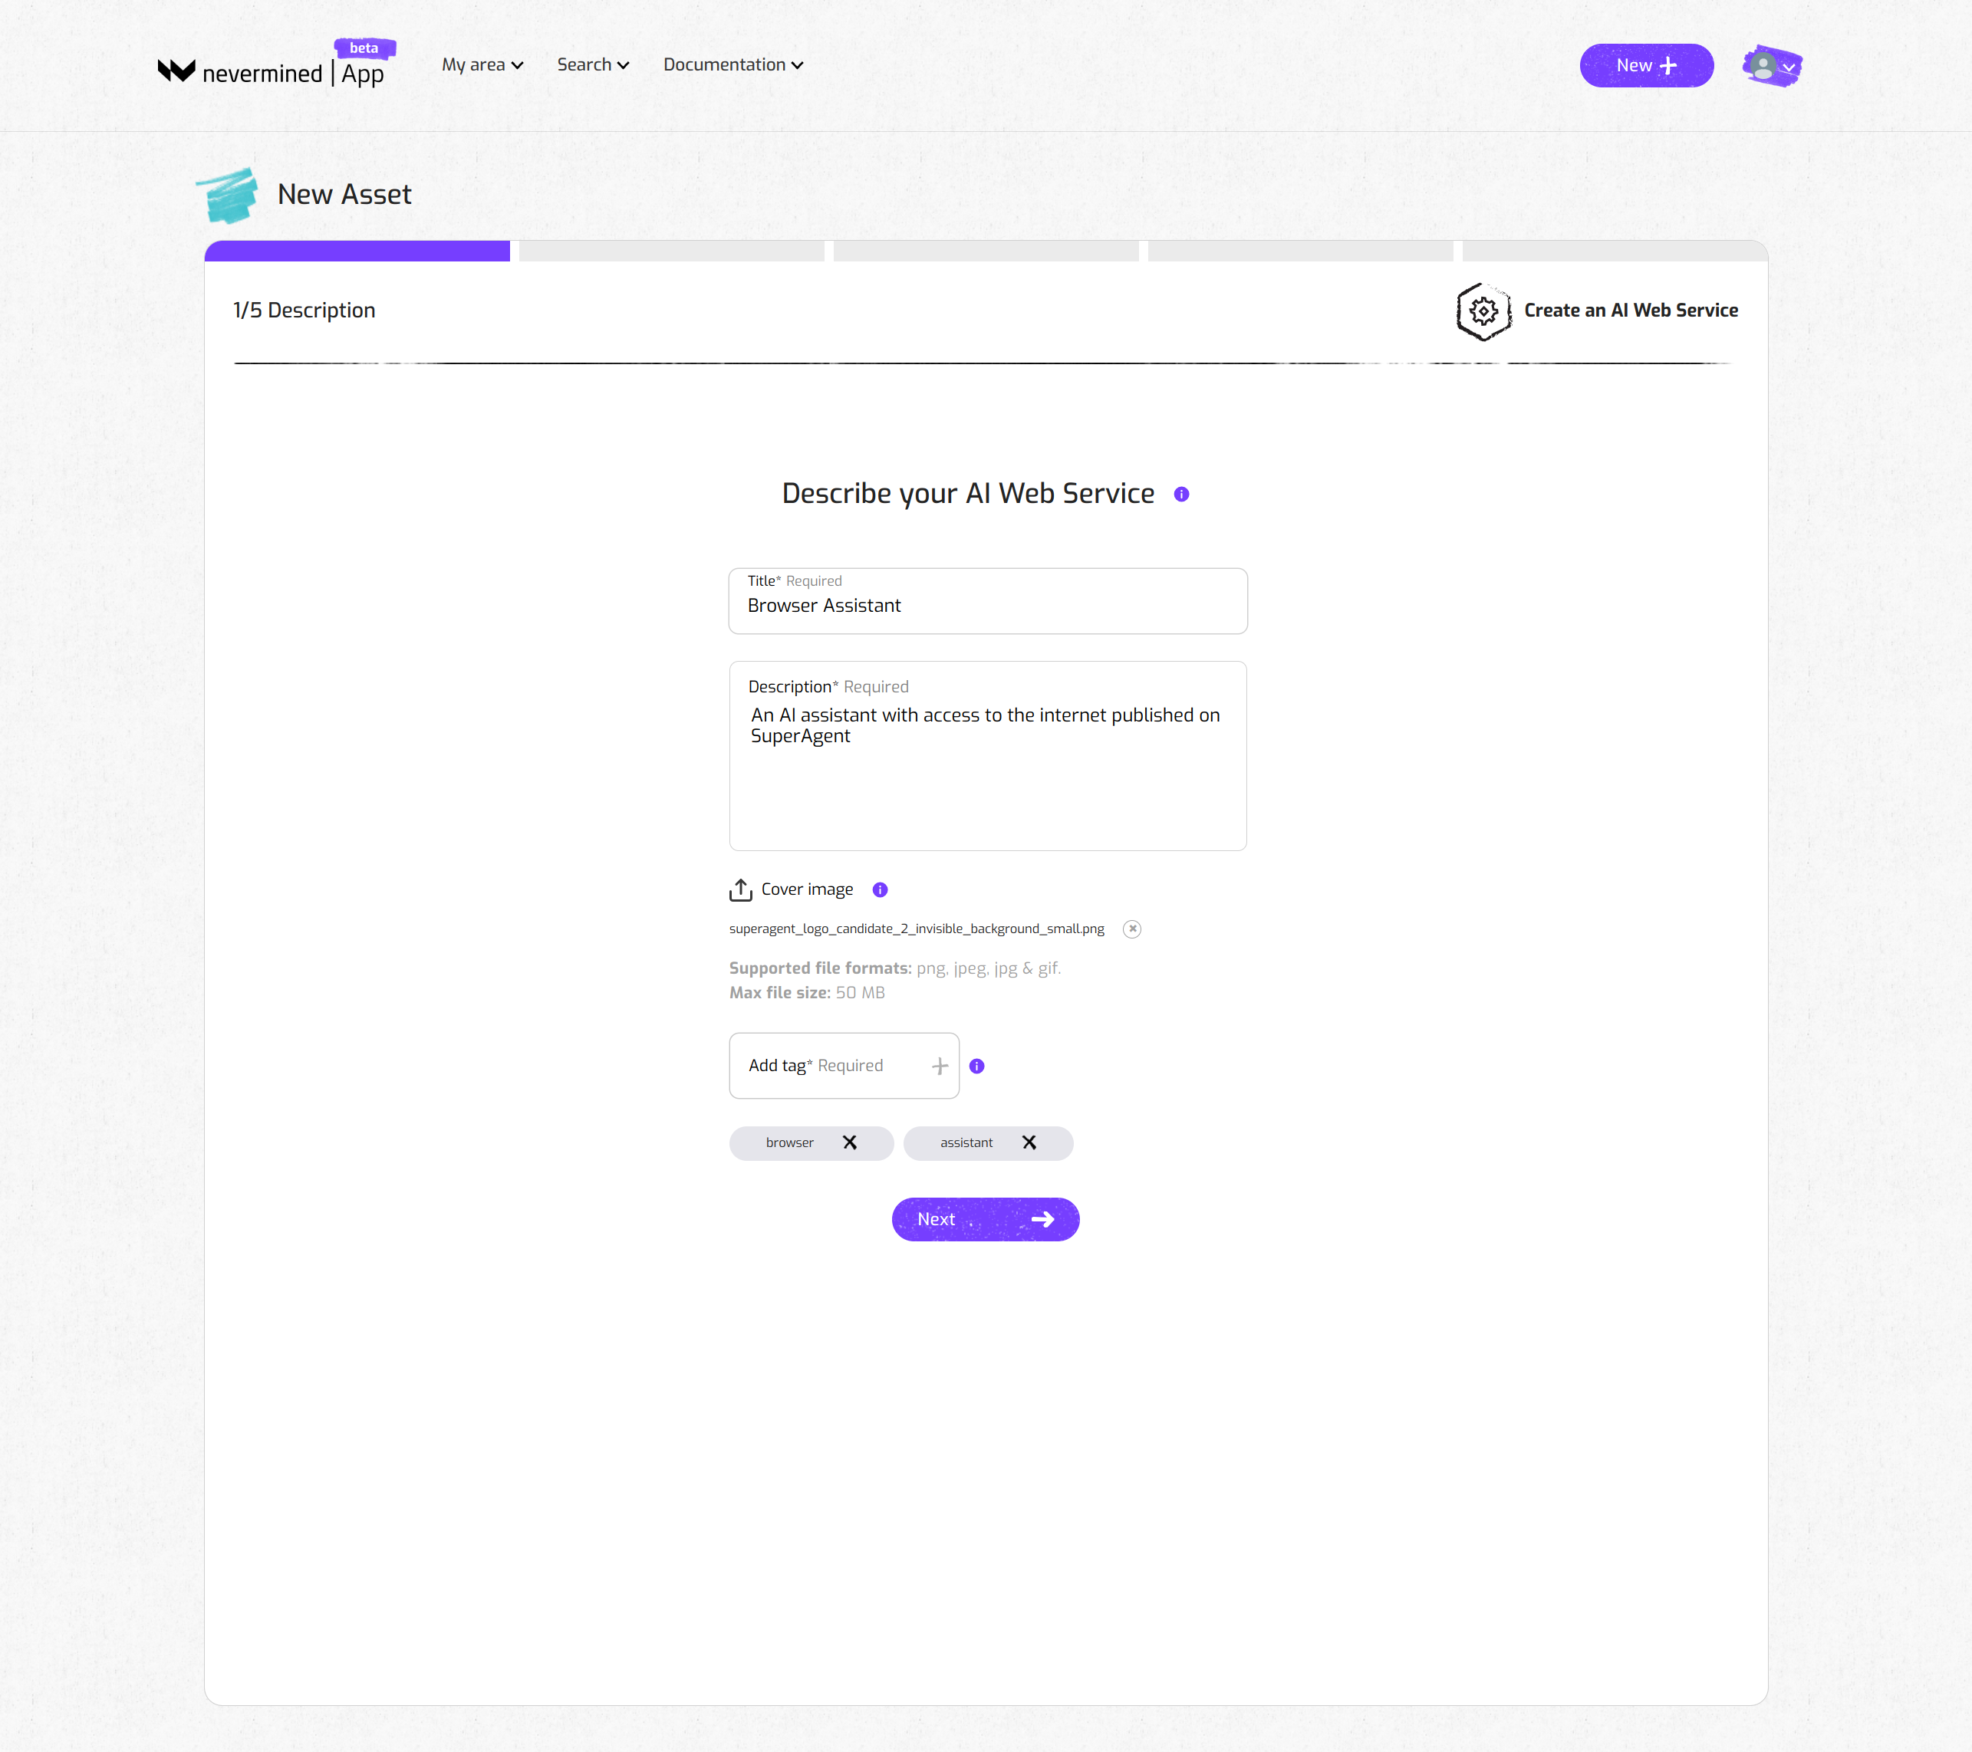Click the Title input field
This screenshot has height=1752, width=1972.
(x=987, y=606)
